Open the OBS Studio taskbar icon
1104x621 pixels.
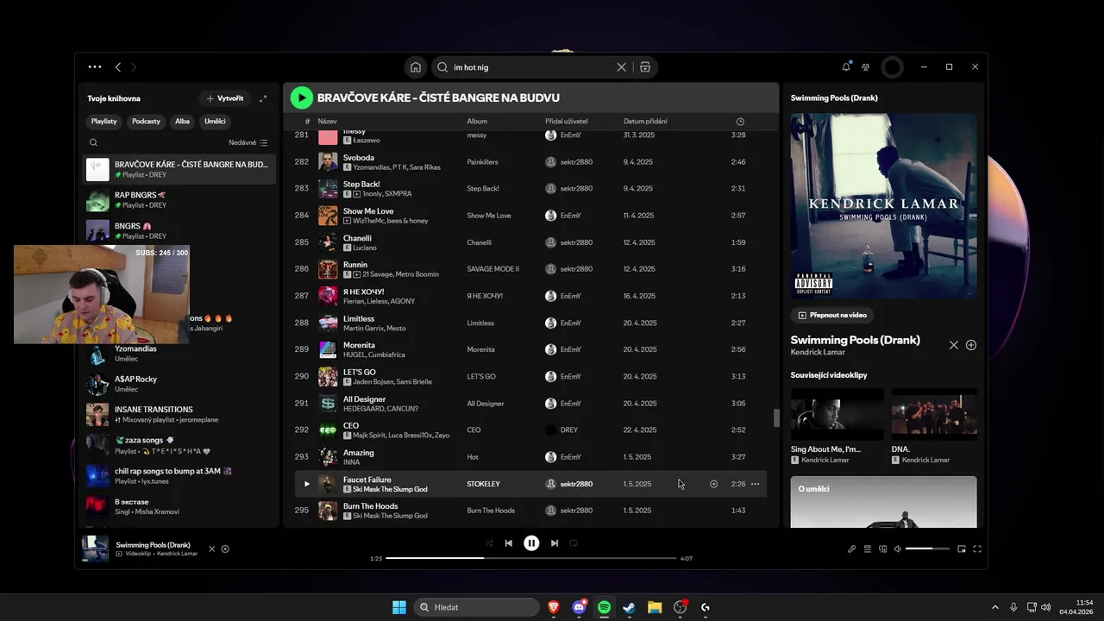[681, 607]
